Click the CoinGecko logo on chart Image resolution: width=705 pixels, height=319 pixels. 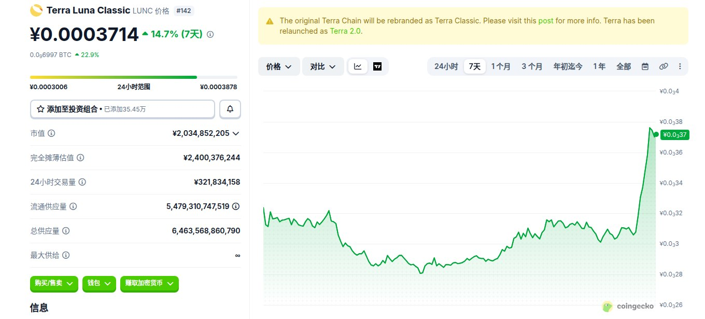click(628, 306)
